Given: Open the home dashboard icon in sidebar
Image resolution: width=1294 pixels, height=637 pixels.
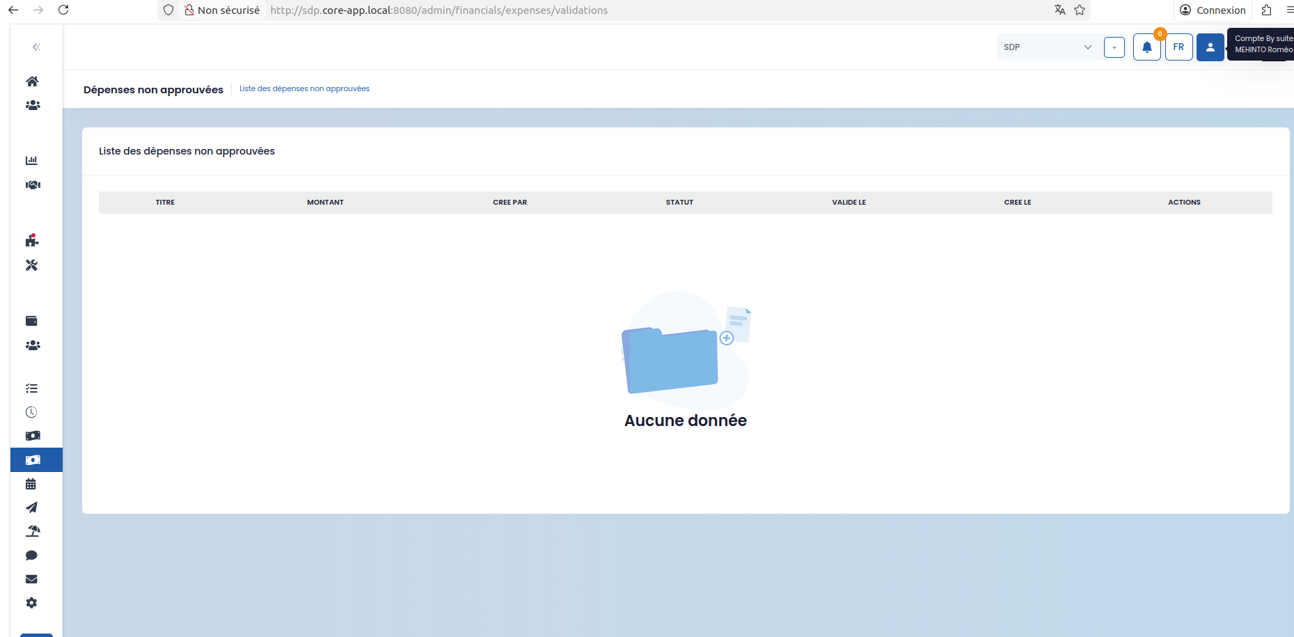Looking at the screenshot, I should click(x=32, y=81).
